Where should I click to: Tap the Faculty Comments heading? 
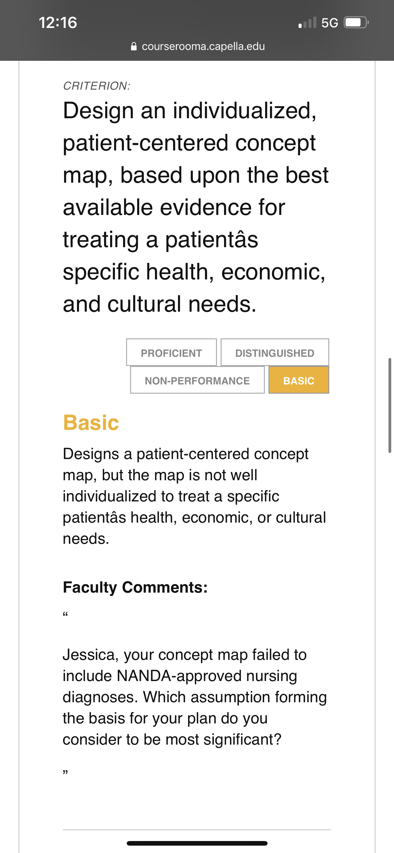coord(135,587)
